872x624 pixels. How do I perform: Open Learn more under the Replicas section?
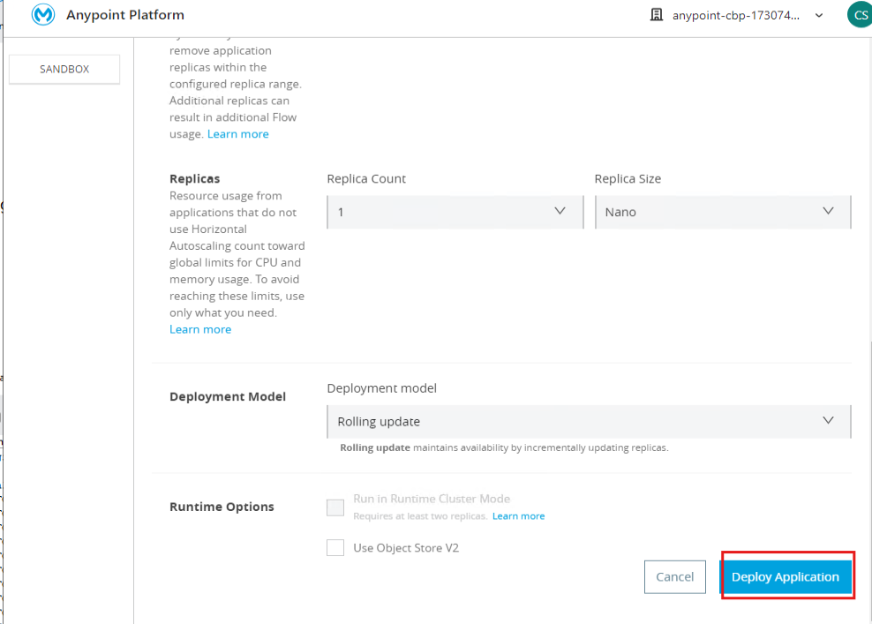pyautogui.click(x=200, y=328)
